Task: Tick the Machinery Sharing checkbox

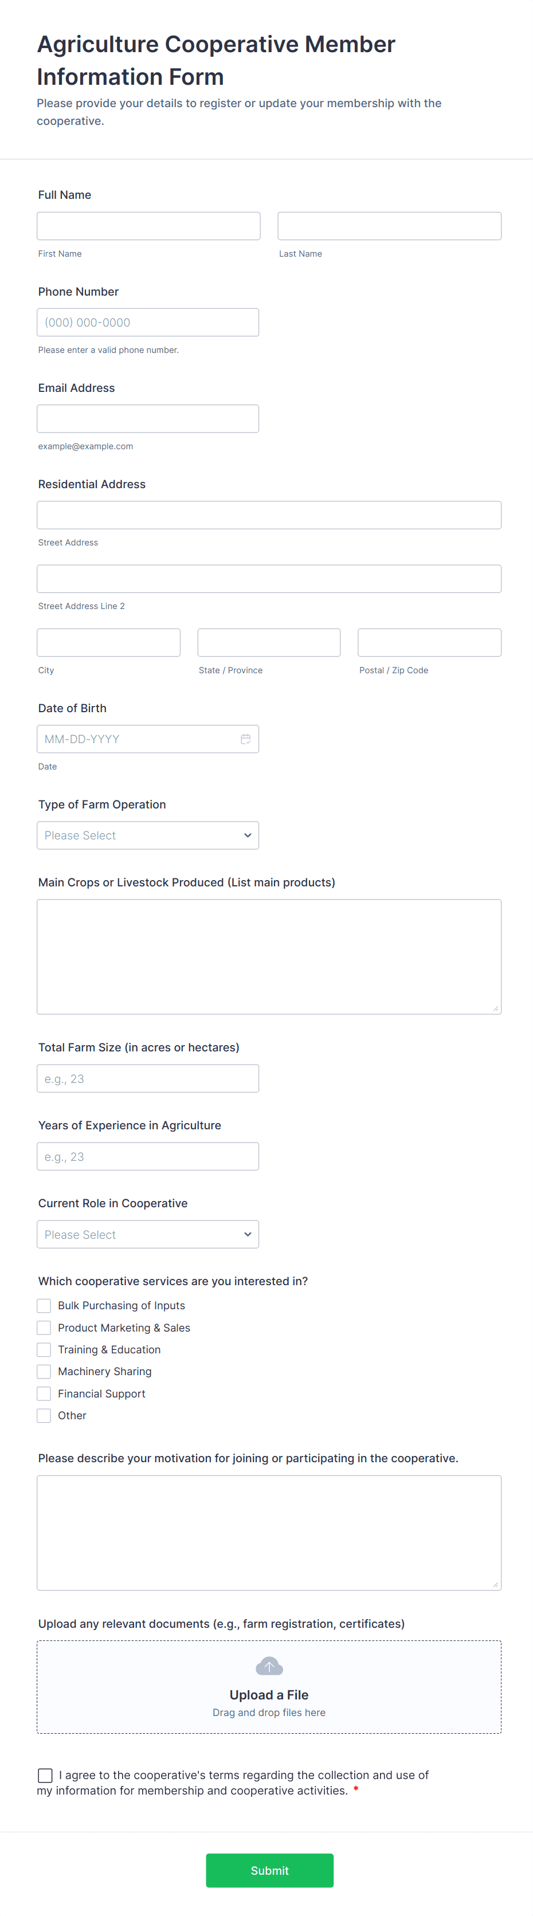Action: pos(44,1372)
